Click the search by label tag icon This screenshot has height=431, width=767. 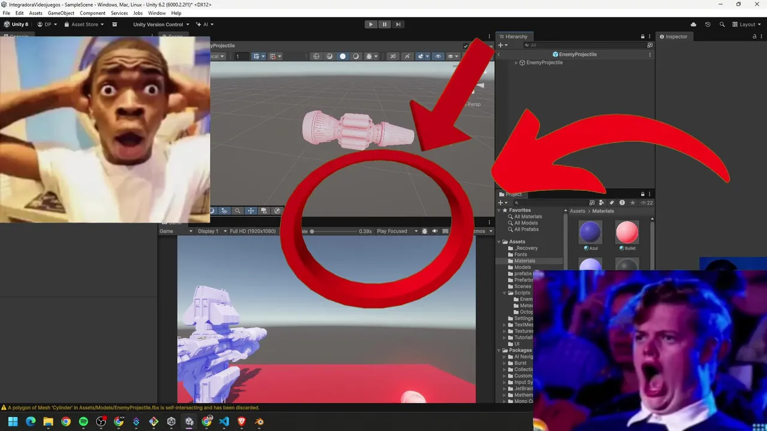[x=612, y=203]
